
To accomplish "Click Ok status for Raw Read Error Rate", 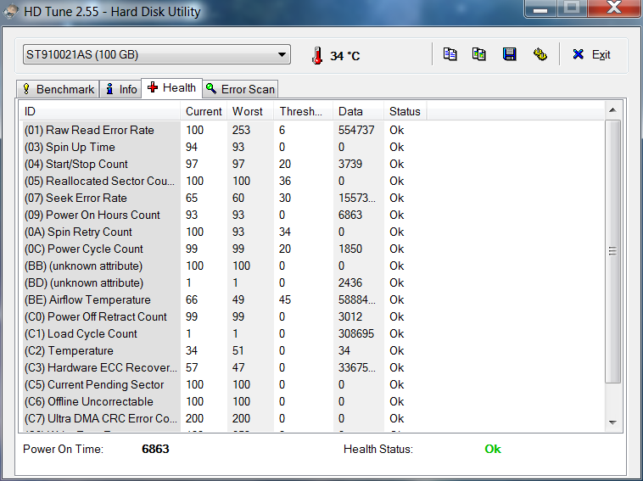I will (396, 130).
